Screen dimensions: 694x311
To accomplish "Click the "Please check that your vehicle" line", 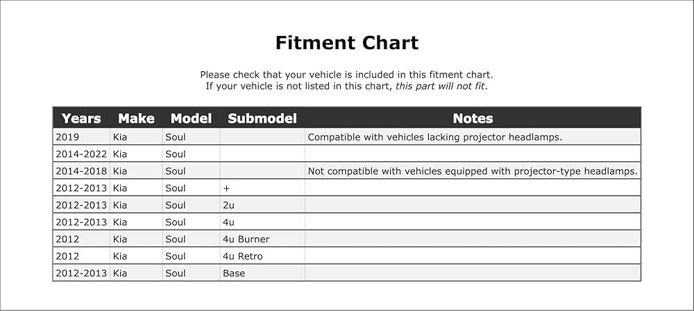I will 346,75.
